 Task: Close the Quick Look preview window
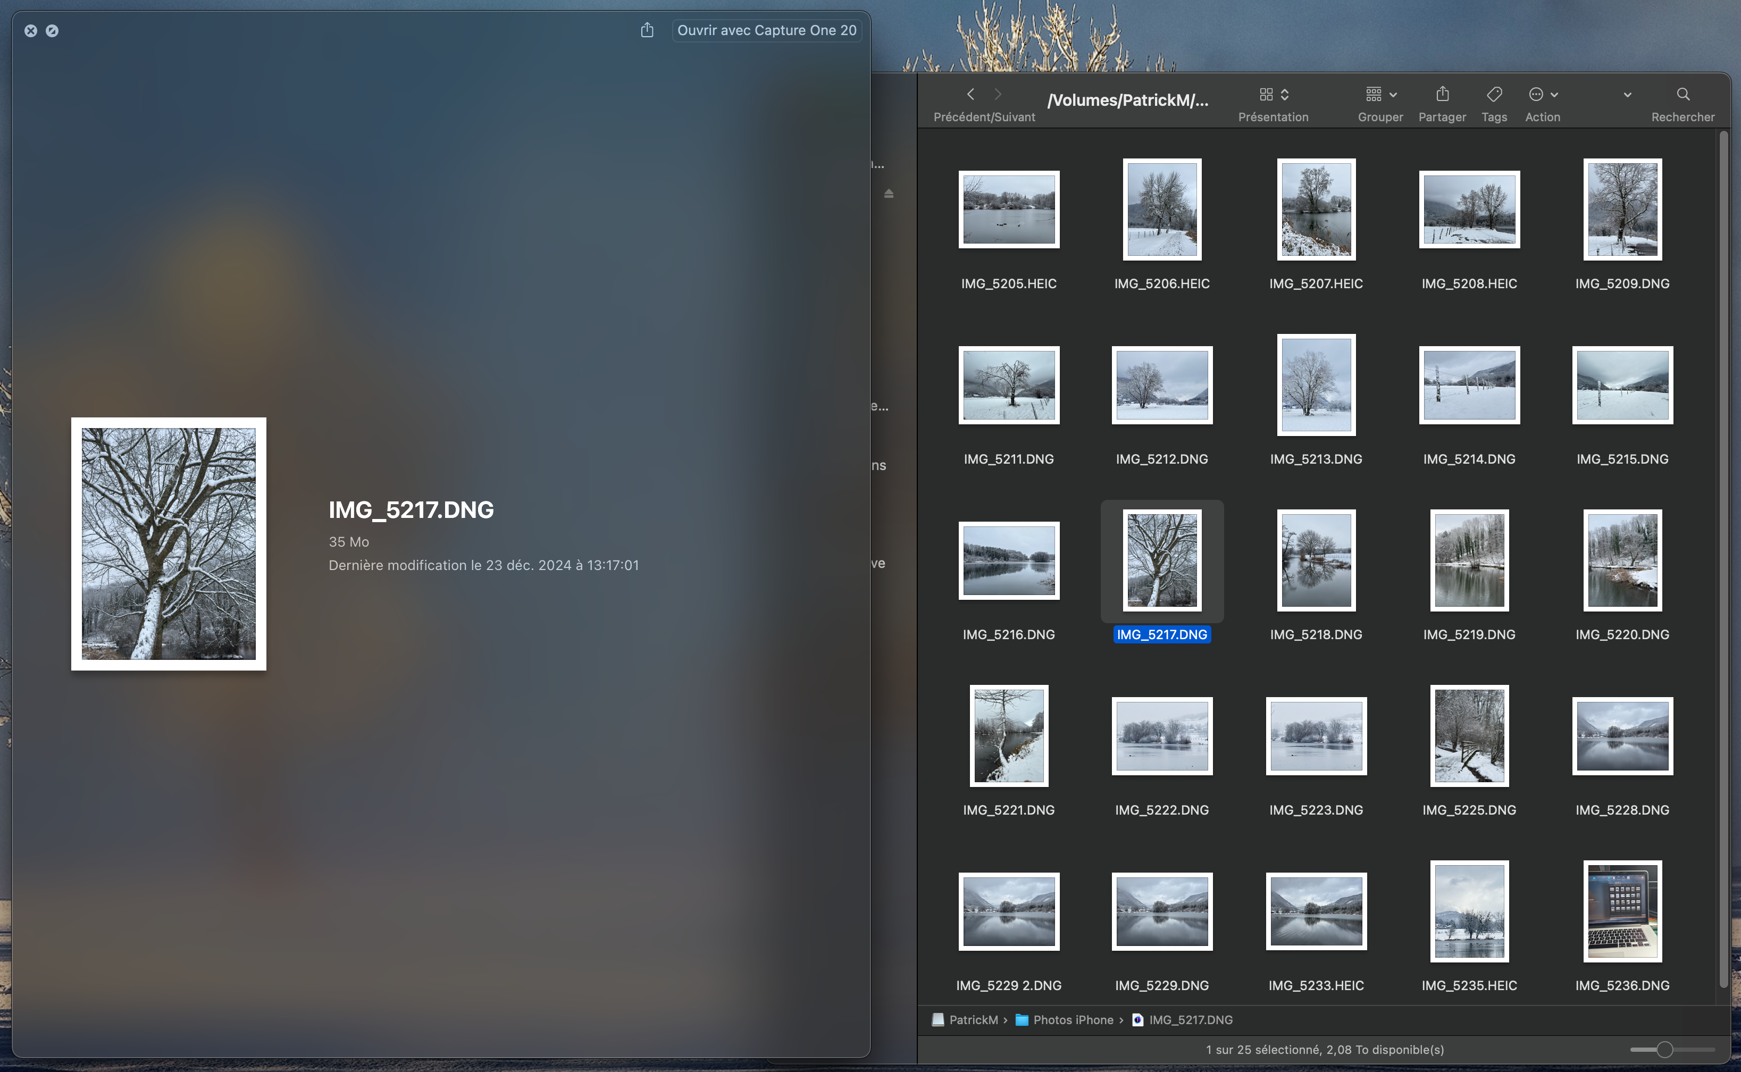[30, 30]
